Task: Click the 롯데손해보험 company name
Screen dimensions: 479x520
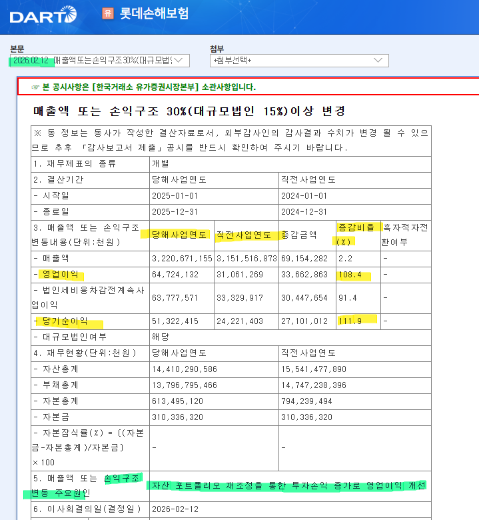Action: (154, 13)
